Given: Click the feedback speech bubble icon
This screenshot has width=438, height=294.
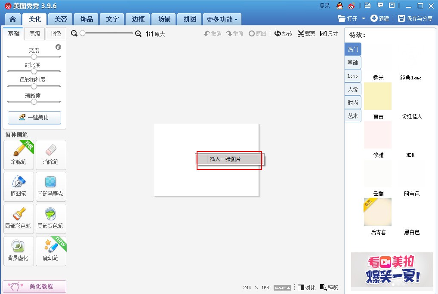Looking at the screenshot, I should pyautogui.click(x=380, y=5).
